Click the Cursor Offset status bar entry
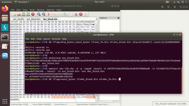 (42, 105)
